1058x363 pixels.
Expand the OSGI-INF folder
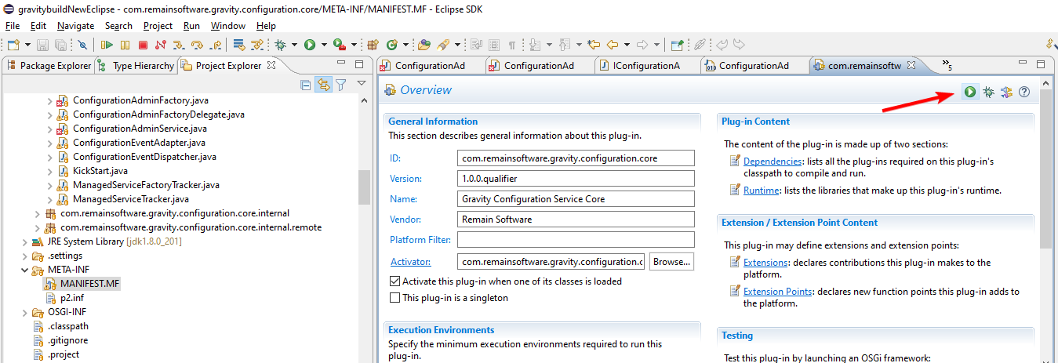coord(24,312)
